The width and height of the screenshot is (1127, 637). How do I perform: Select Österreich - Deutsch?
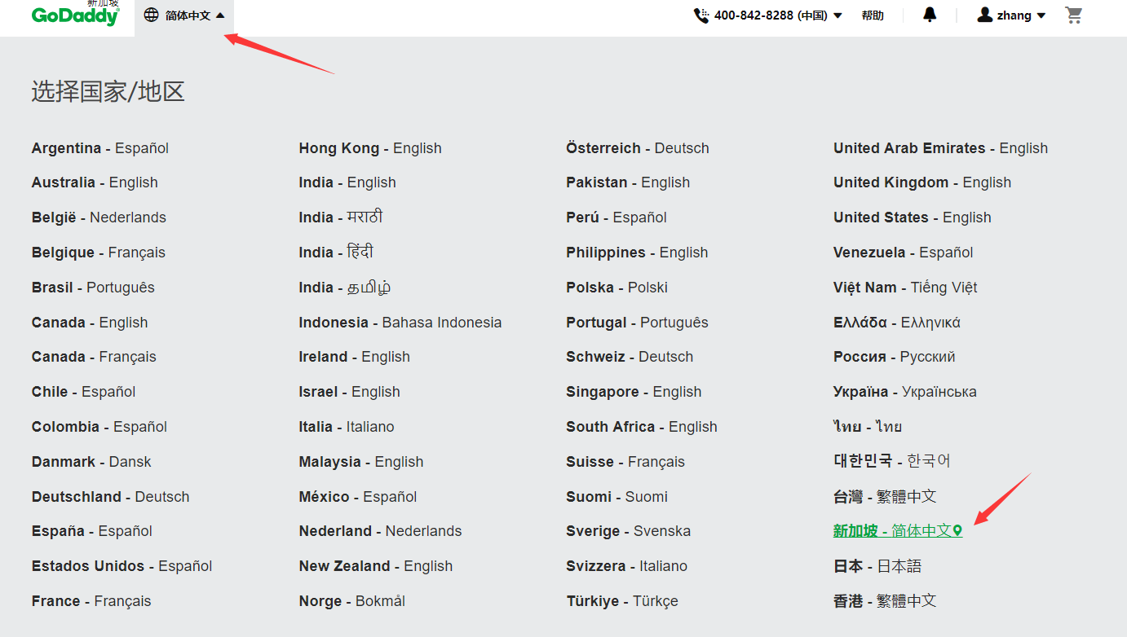click(638, 148)
